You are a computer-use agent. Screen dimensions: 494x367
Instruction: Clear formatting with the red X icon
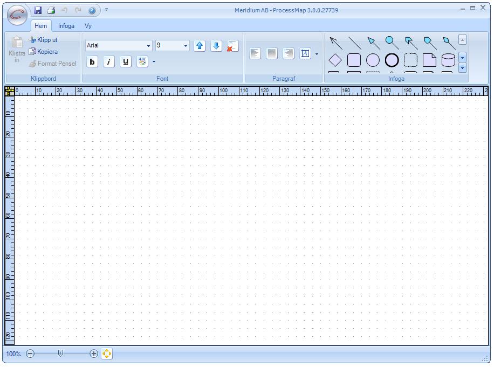(233, 46)
